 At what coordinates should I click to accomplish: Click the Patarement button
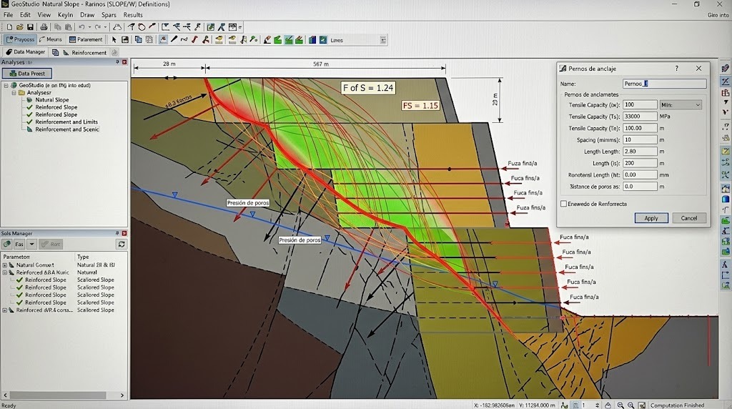86,40
